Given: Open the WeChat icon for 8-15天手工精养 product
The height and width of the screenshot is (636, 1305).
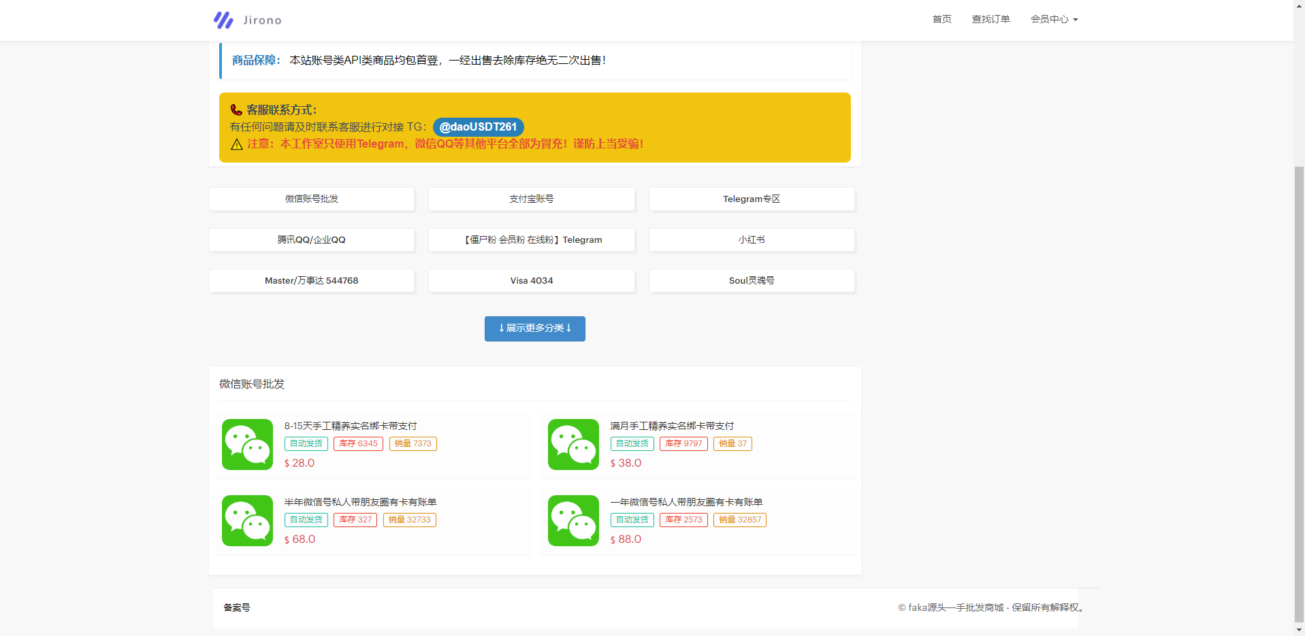Looking at the screenshot, I should pos(247,444).
